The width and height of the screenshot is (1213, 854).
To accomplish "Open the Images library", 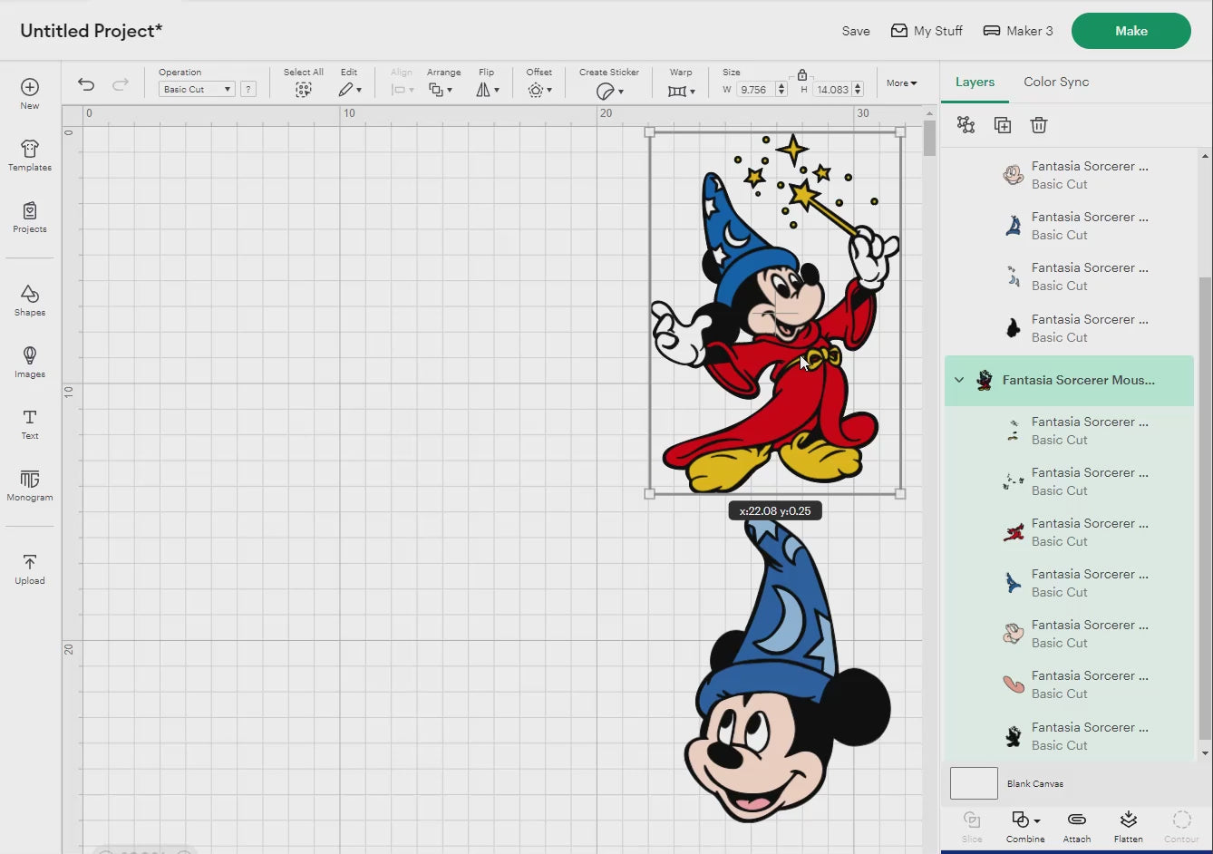I will [x=30, y=362].
